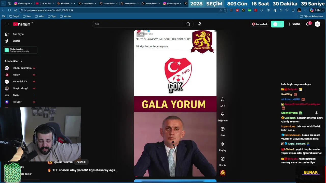Open the Tivi 6 subscription
The width and height of the screenshot is (326, 183).
point(20,95)
